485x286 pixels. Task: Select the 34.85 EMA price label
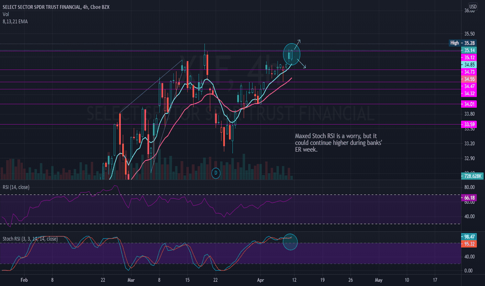coord(469,64)
